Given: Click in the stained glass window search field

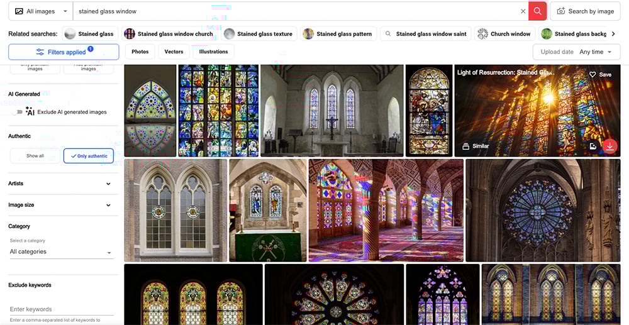Looking at the screenshot, I should pyautogui.click(x=296, y=11).
